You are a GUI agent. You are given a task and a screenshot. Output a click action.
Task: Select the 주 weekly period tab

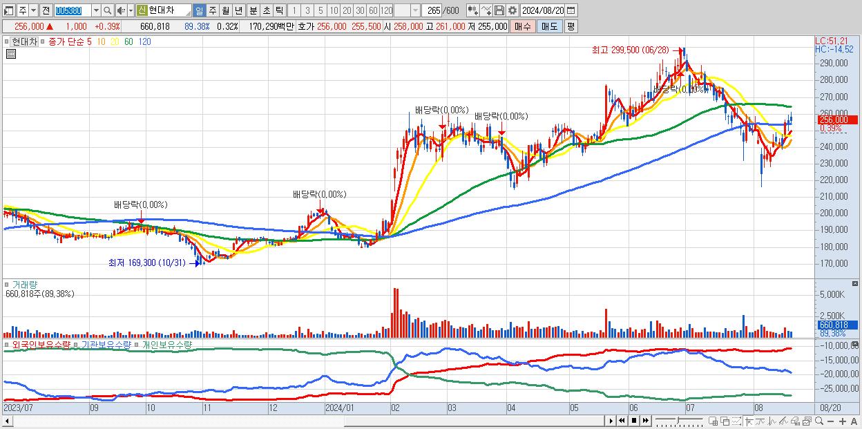click(212, 10)
